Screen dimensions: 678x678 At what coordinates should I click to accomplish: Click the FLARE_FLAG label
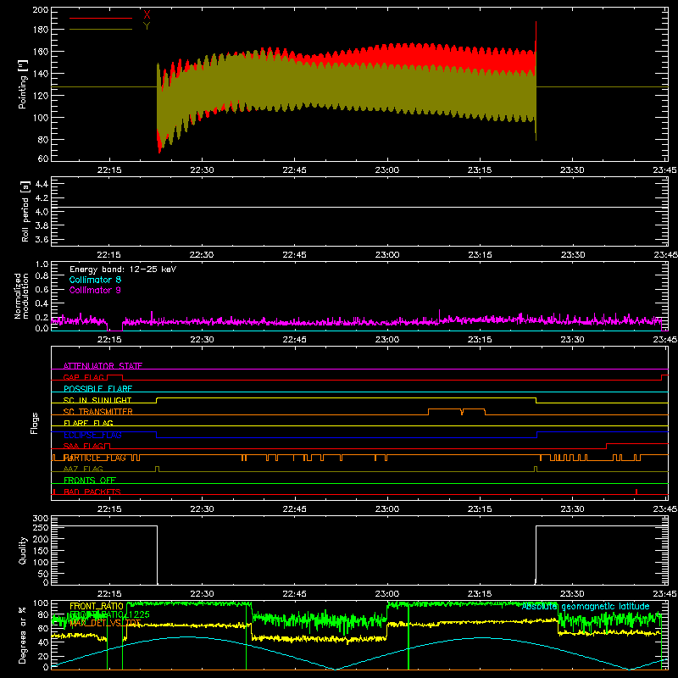point(88,423)
